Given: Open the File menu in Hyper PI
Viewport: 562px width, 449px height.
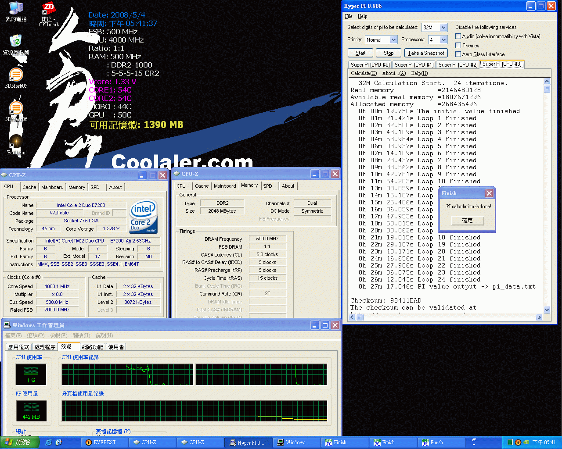Looking at the screenshot, I should click(x=349, y=16).
